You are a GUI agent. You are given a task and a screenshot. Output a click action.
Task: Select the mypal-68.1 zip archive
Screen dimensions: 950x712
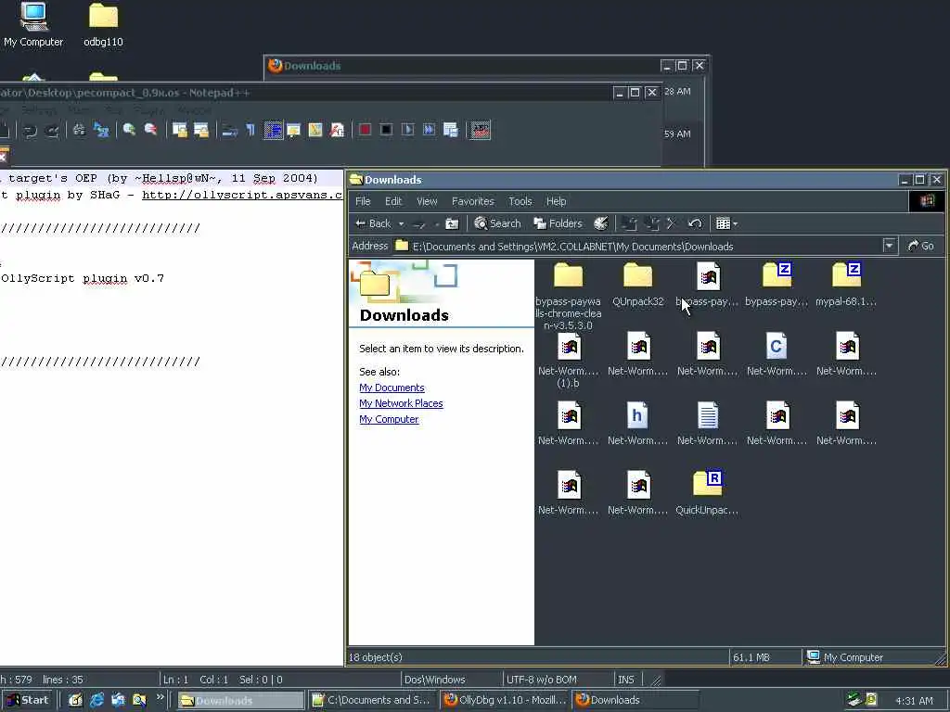pyautogui.click(x=846, y=285)
